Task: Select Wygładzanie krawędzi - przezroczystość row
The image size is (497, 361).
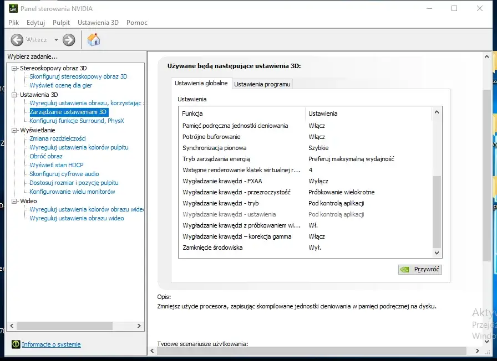Action: tap(305, 192)
